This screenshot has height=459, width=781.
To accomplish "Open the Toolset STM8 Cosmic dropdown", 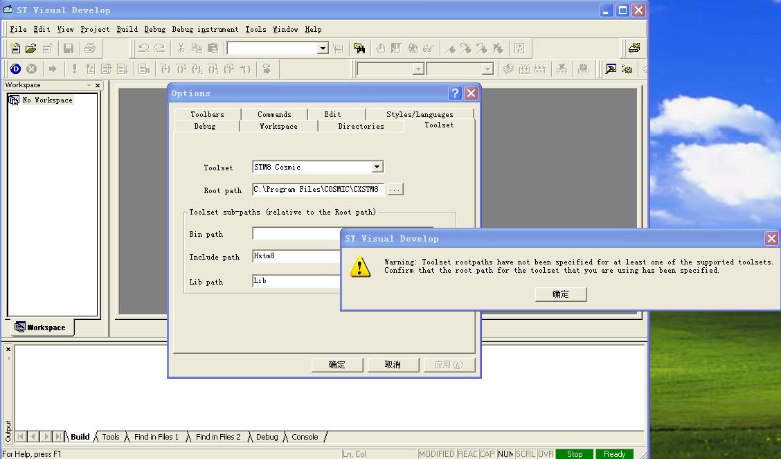I will (377, 167).
